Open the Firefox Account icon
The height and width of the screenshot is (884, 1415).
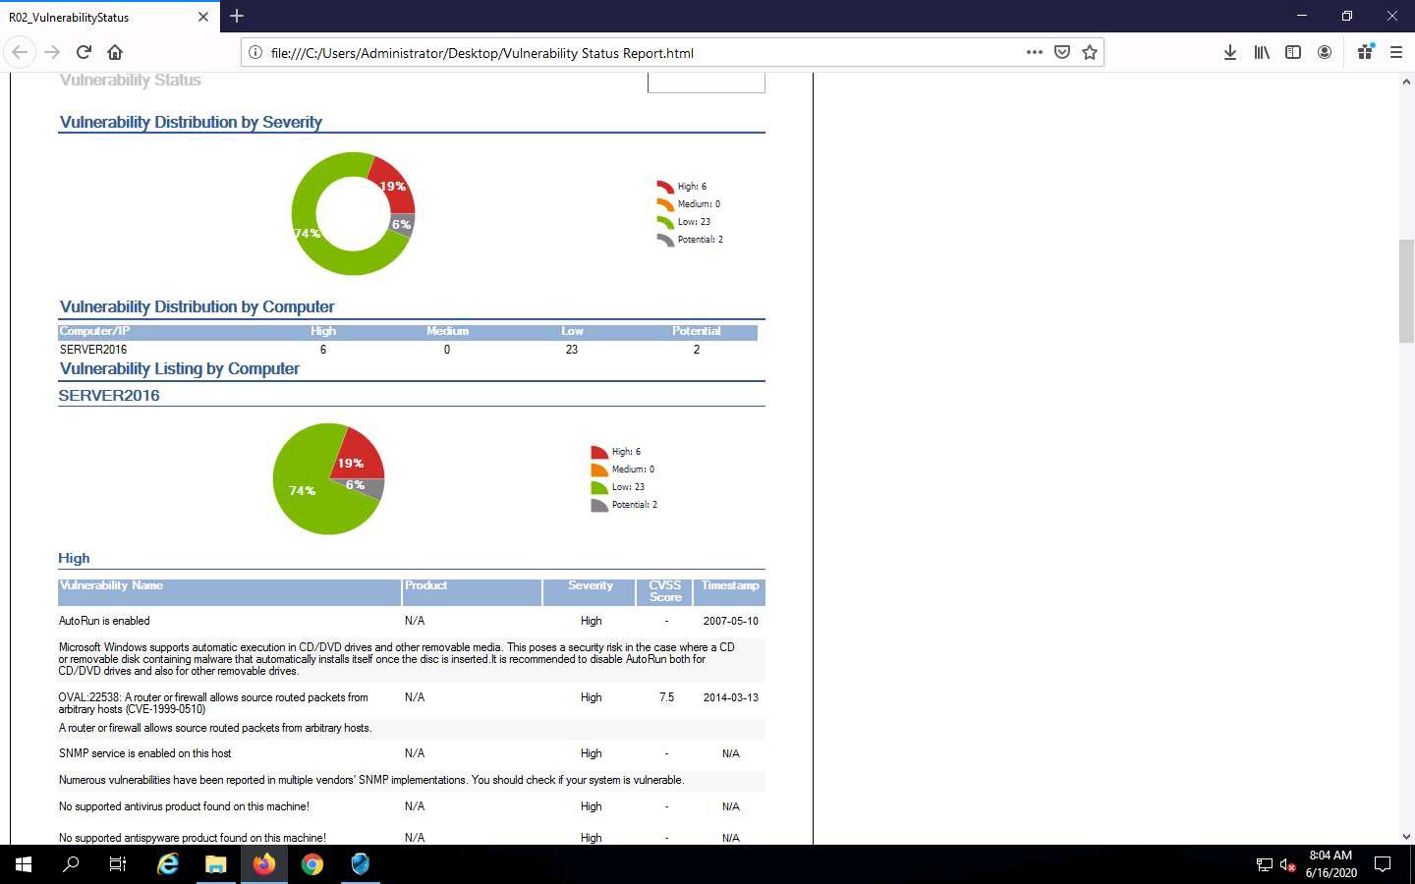pos(1325,52)
